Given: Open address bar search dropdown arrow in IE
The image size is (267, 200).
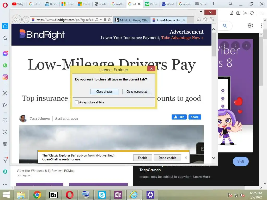Looking at the screenshot, I should pos(101,20).
